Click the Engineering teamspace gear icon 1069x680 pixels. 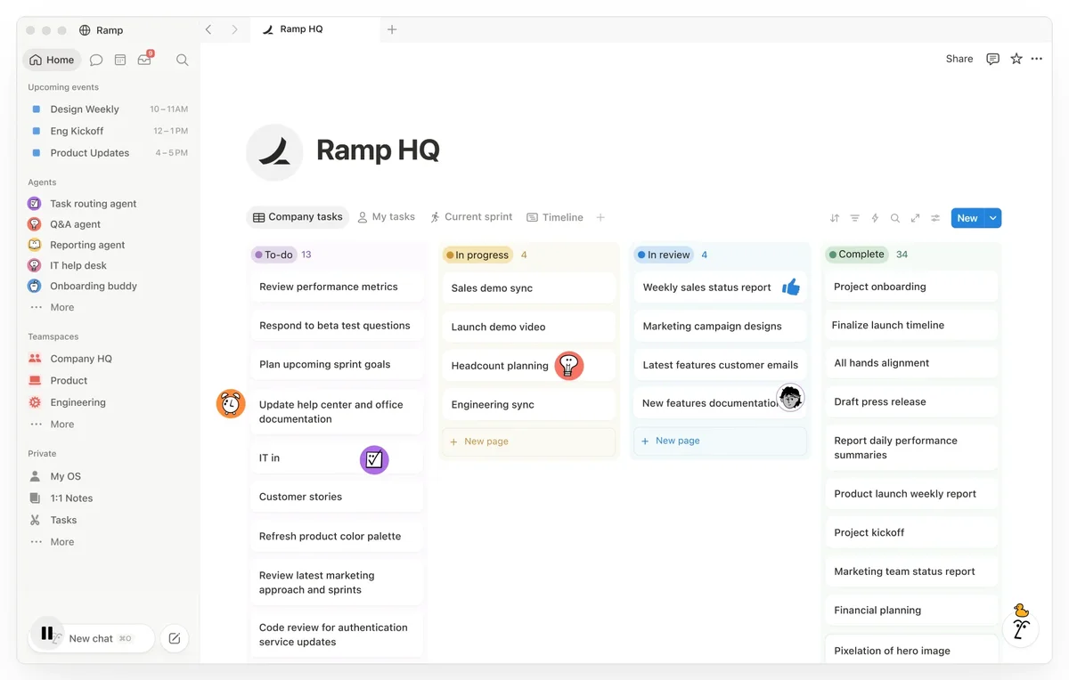[35, 402]
